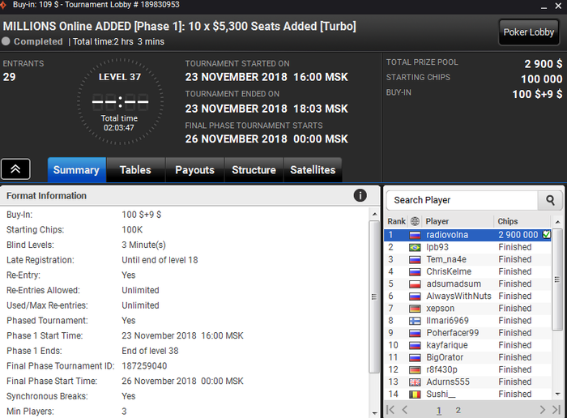
Task: Select the Structure tab
Action: click(x=254, y=170)
